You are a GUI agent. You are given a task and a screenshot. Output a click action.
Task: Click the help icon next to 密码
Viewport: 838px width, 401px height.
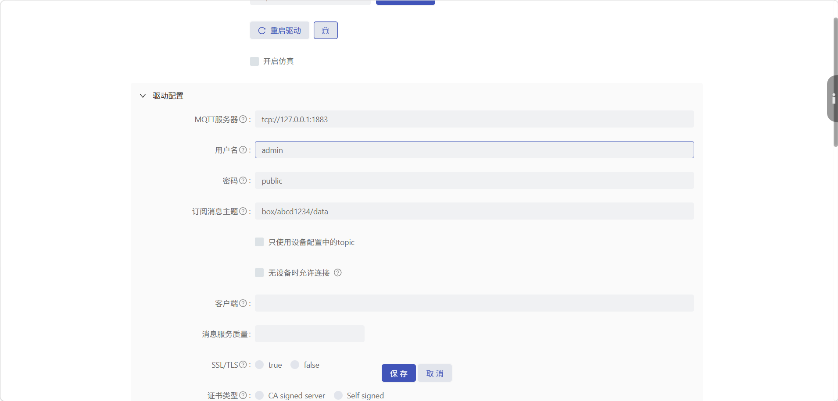(243, 181)
